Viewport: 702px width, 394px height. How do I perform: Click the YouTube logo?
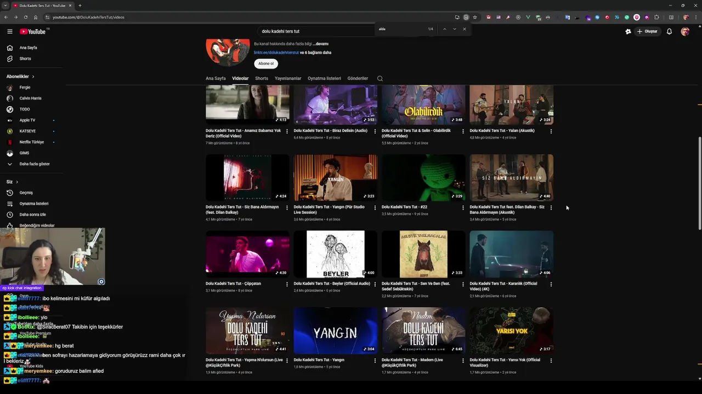(33, 31)
